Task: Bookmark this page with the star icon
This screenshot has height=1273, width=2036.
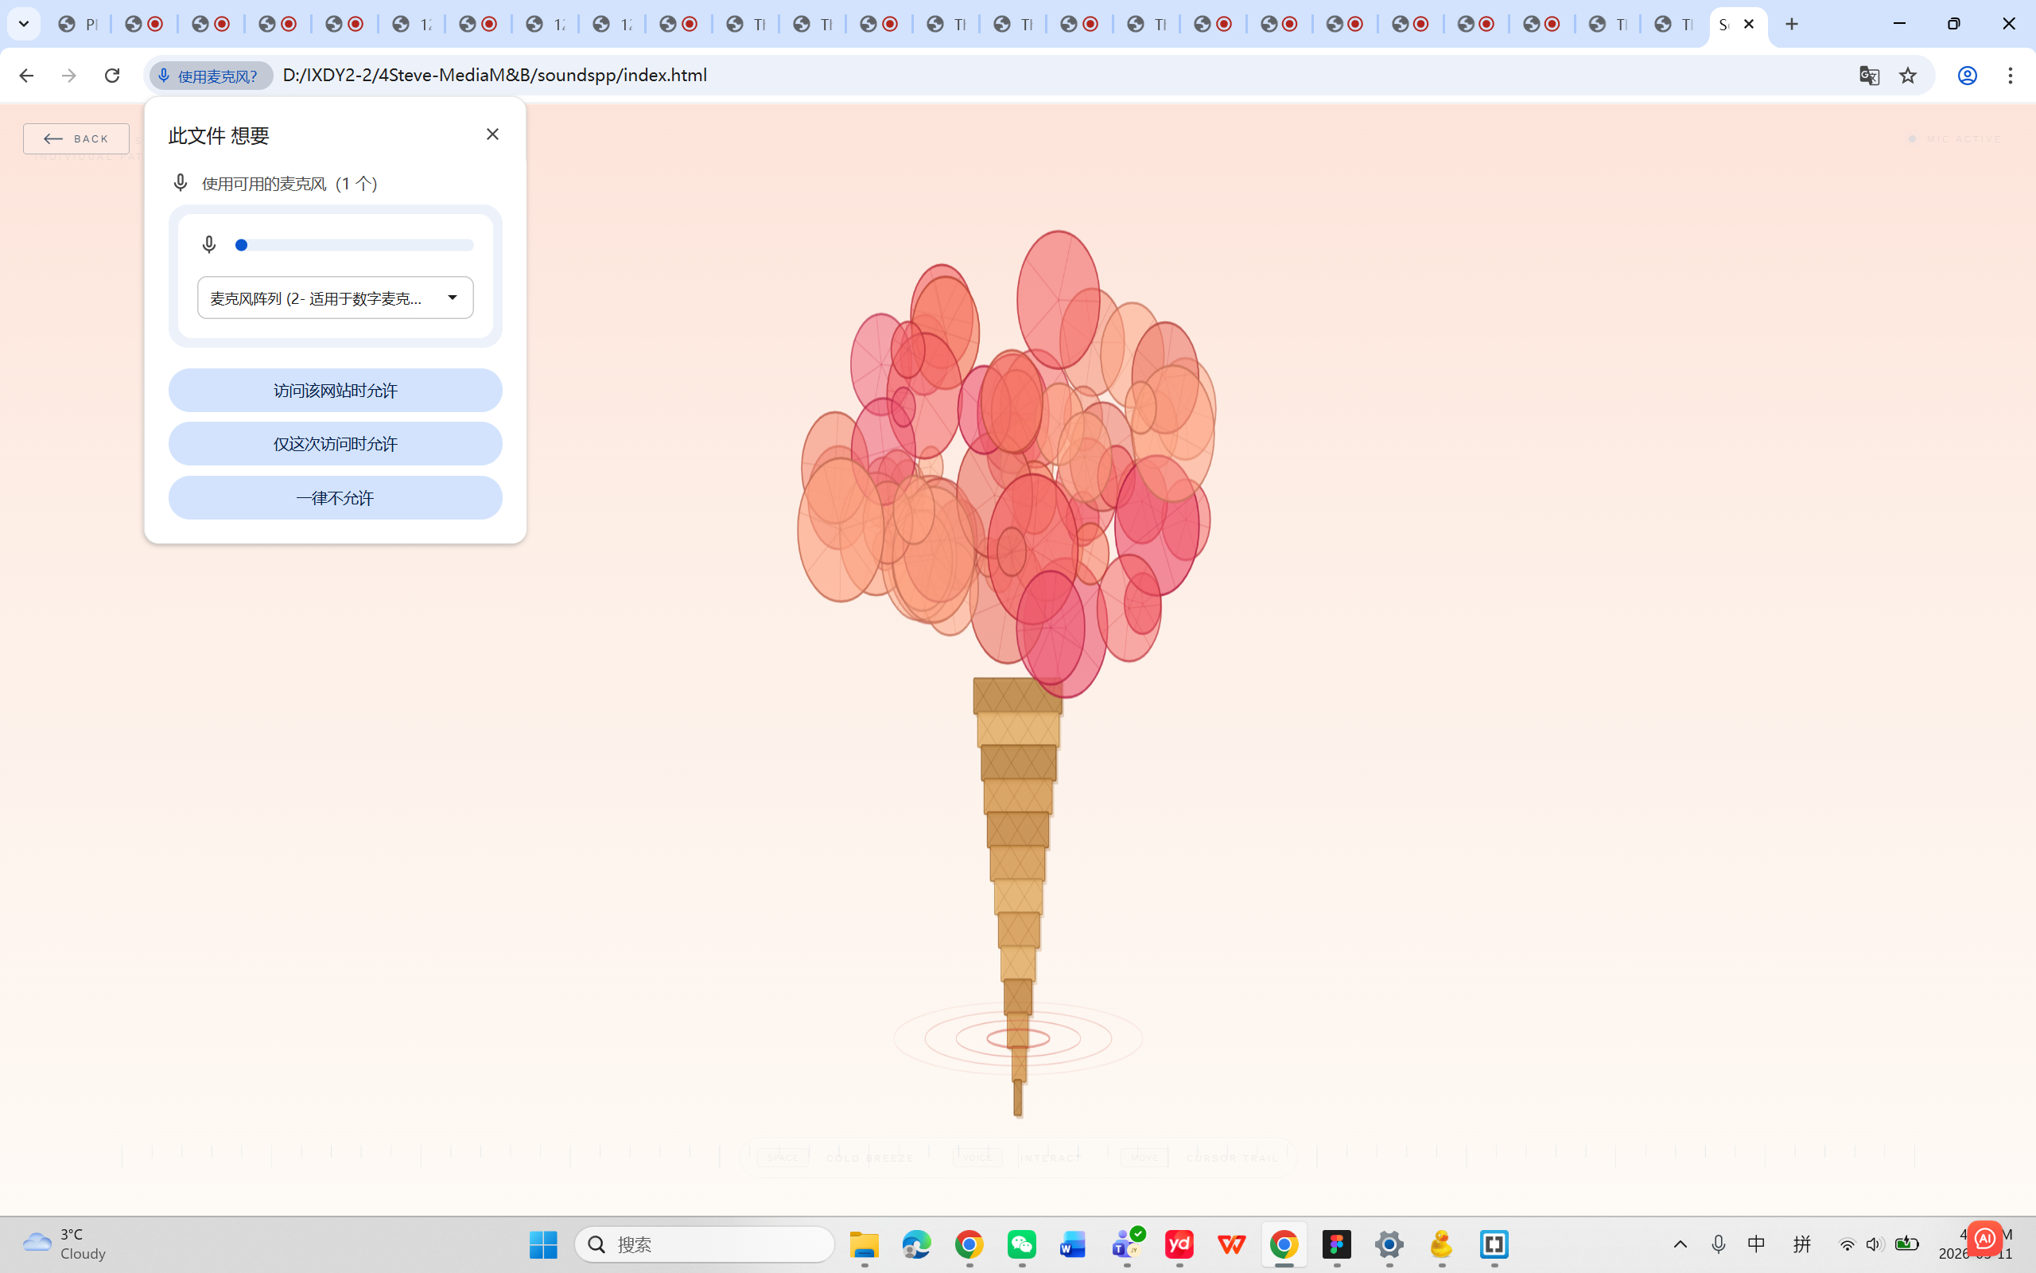Action: tap(1907, 75)
